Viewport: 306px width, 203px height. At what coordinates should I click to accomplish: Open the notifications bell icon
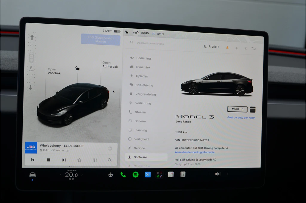click(237, 48)
